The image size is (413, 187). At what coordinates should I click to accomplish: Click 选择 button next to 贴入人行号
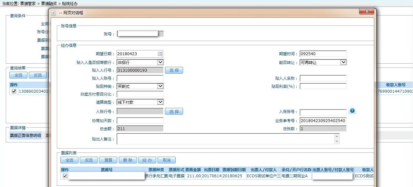174,70
